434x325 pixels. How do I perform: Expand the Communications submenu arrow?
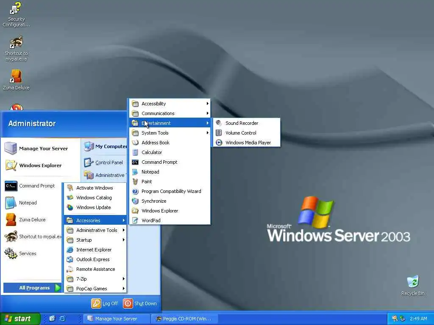coord(207,113)
